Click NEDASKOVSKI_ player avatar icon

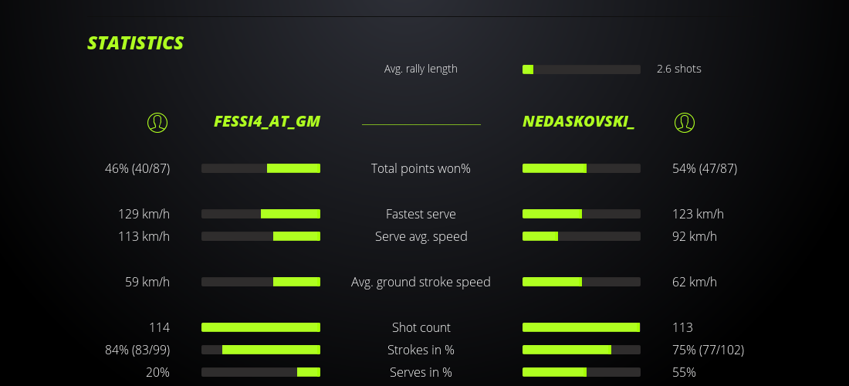[x=685, y=122]
